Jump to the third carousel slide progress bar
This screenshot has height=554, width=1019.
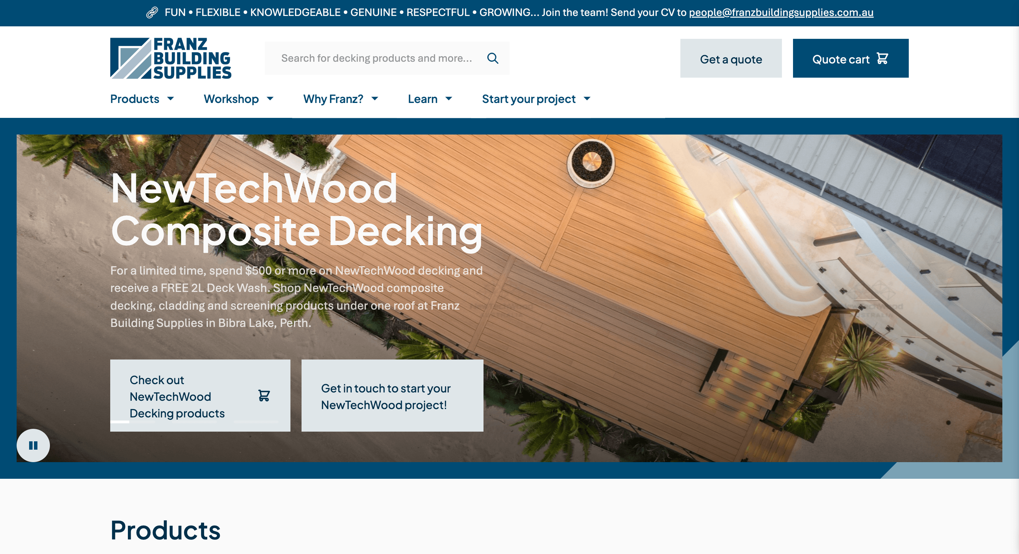click(x=256, y=422)
